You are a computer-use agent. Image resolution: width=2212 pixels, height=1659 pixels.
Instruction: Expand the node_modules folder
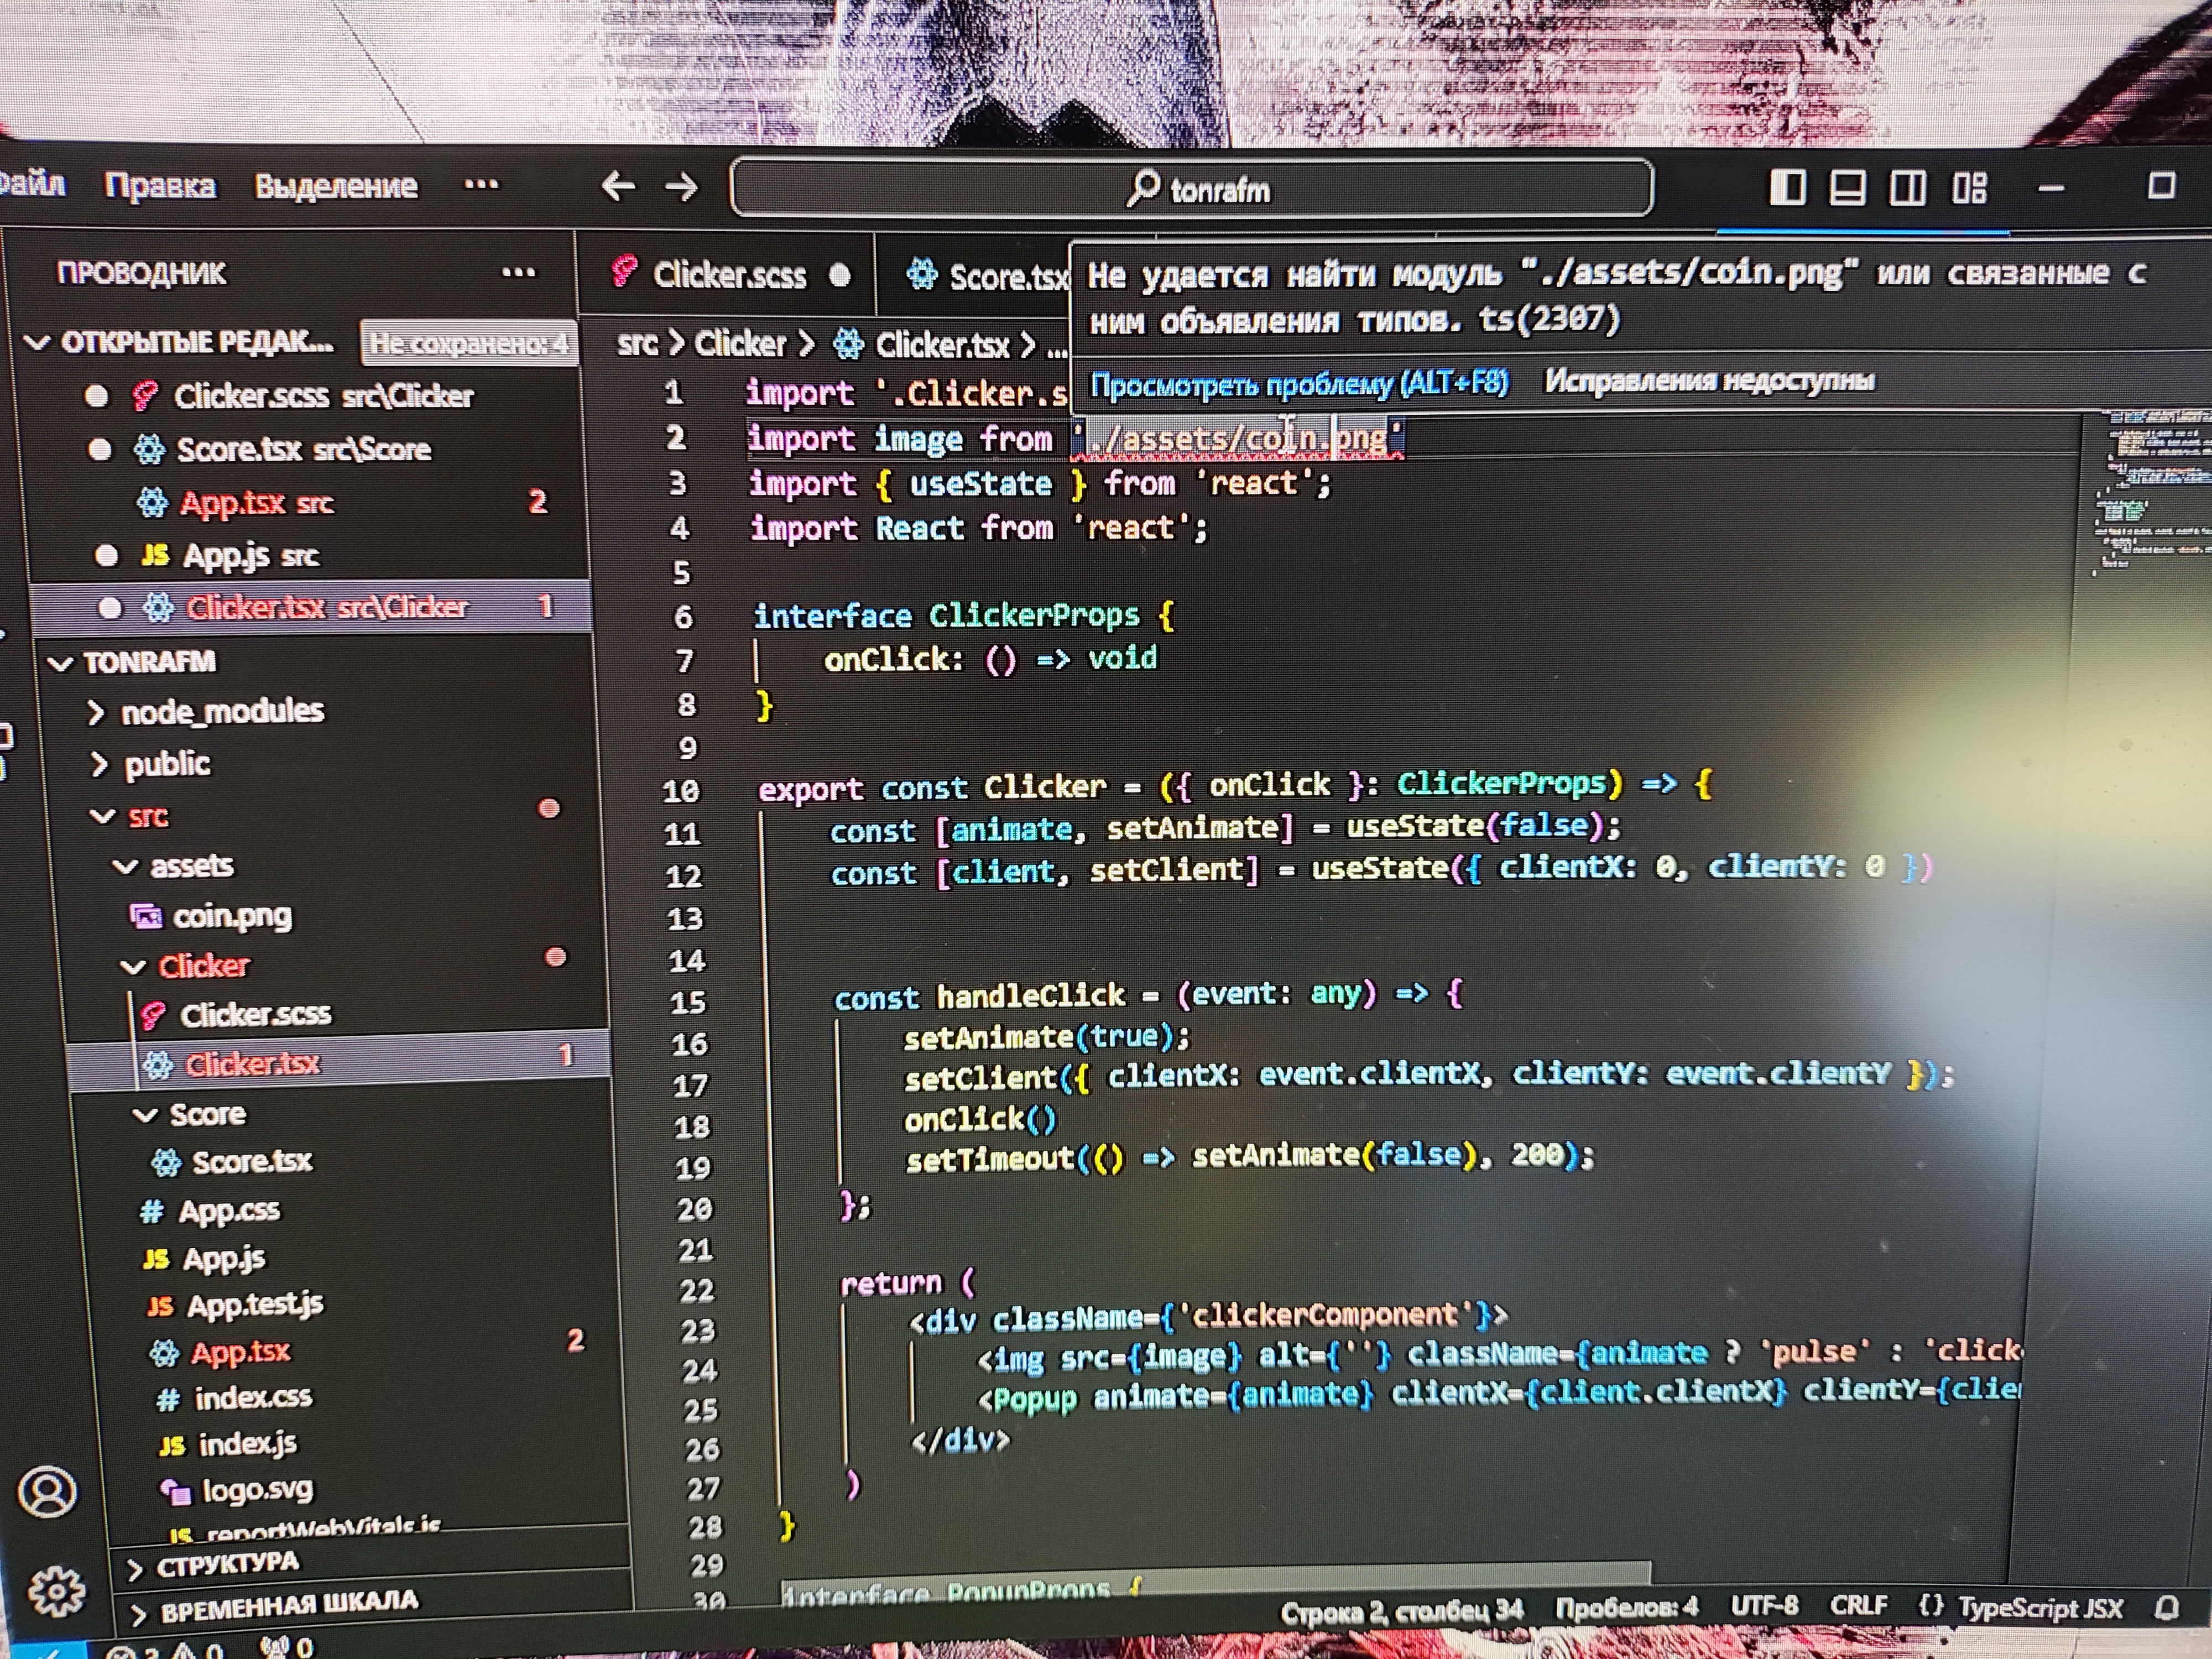221,712
